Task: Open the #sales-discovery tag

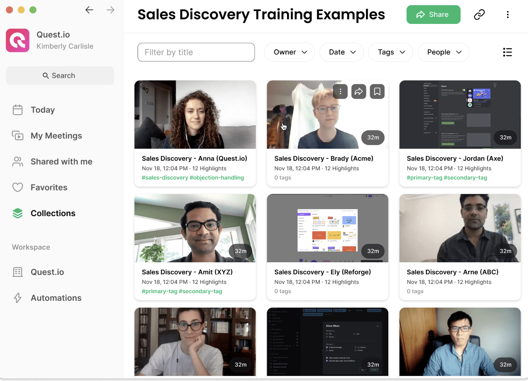Action: (165, 177)
